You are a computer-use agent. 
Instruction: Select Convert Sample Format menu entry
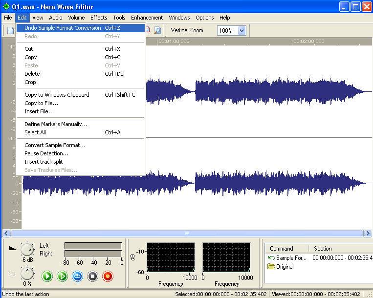(55, 145)
